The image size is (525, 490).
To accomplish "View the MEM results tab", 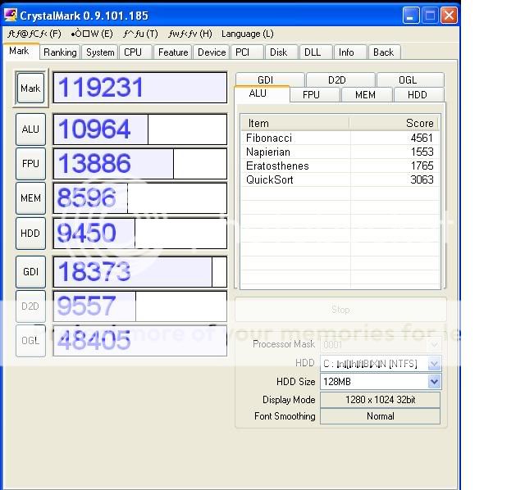I will pos(365,95).
